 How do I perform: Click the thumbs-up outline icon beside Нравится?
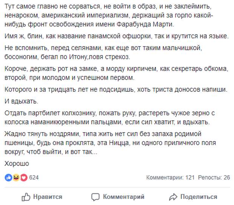(x=26, y=197)
